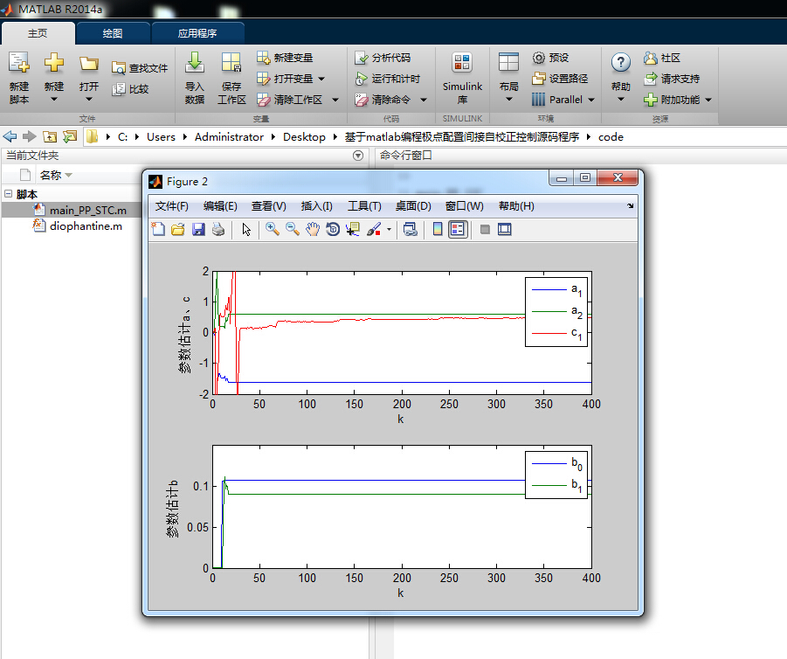Expand the 附加功能 (Add-Ons) dropdown arrow
This screenshot has width=787, height=659.
(x=708, y=100)
